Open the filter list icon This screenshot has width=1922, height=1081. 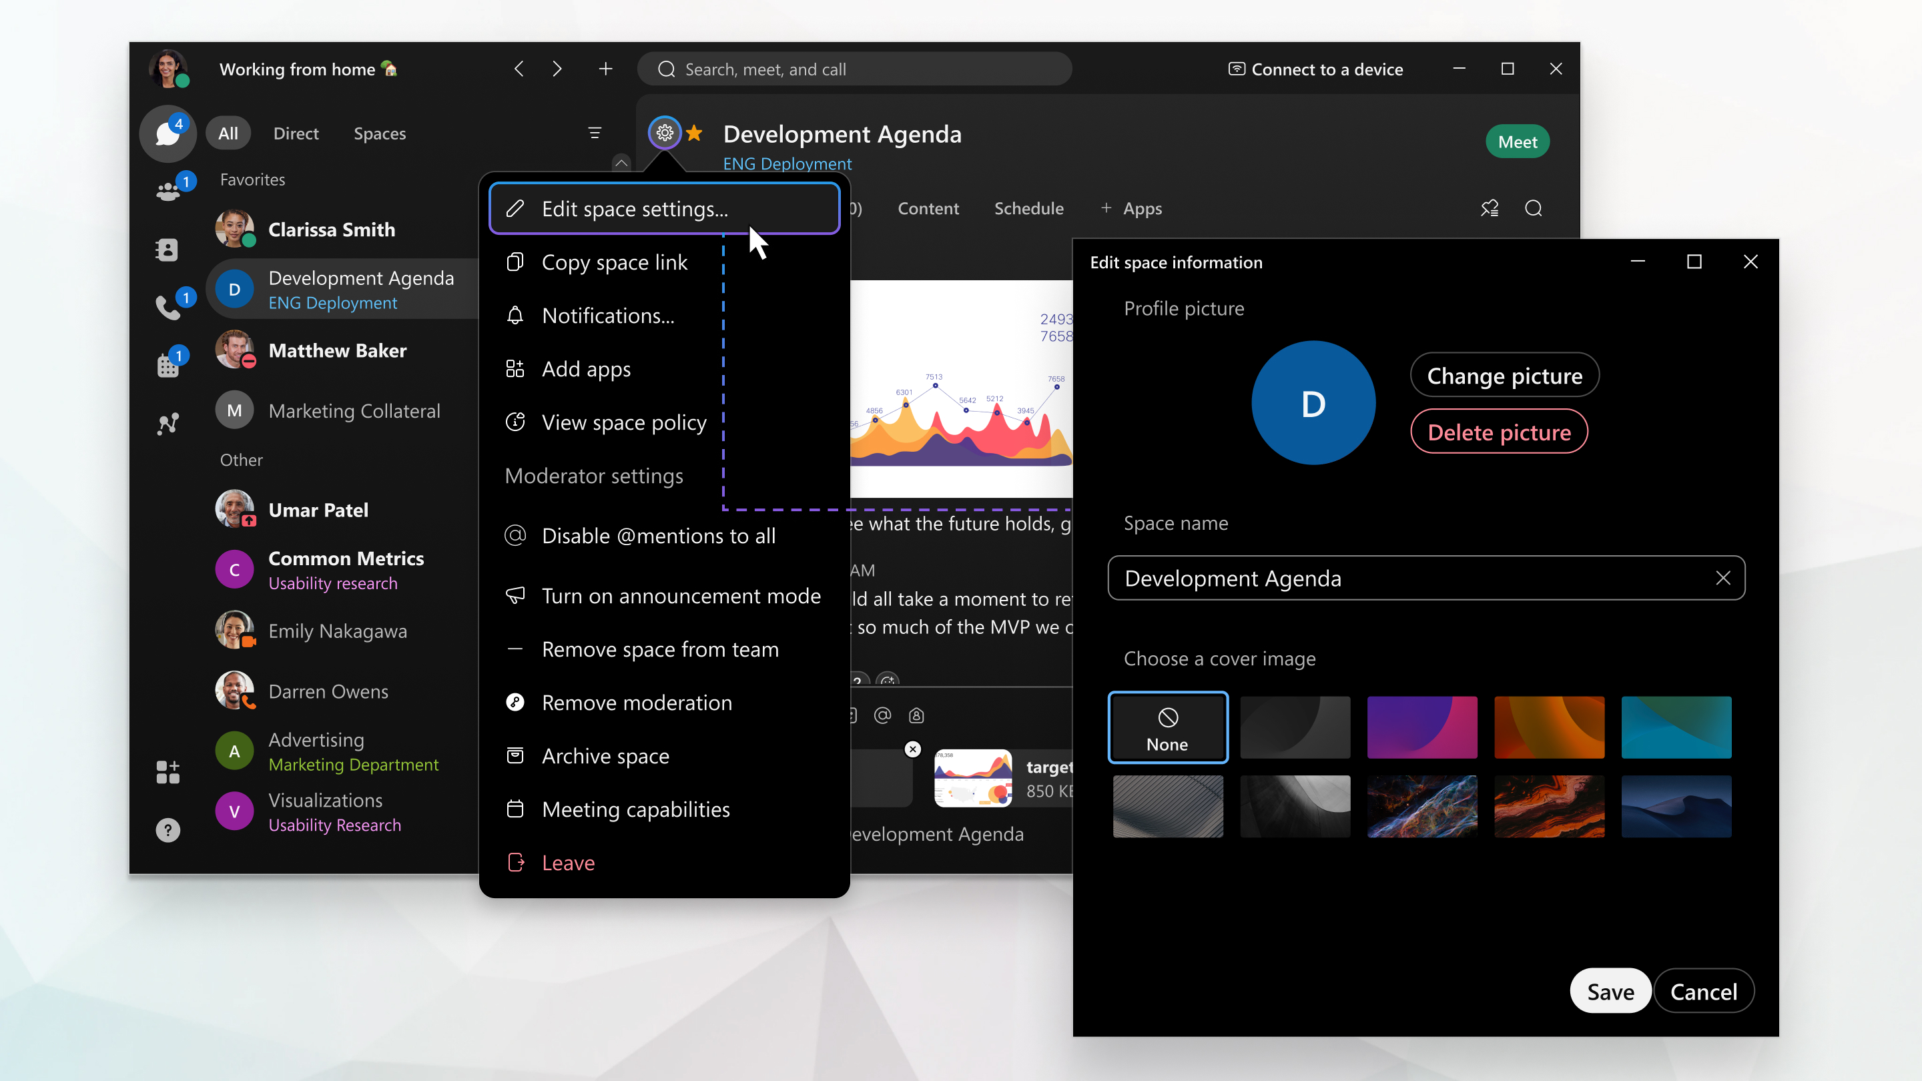[595, 133]
